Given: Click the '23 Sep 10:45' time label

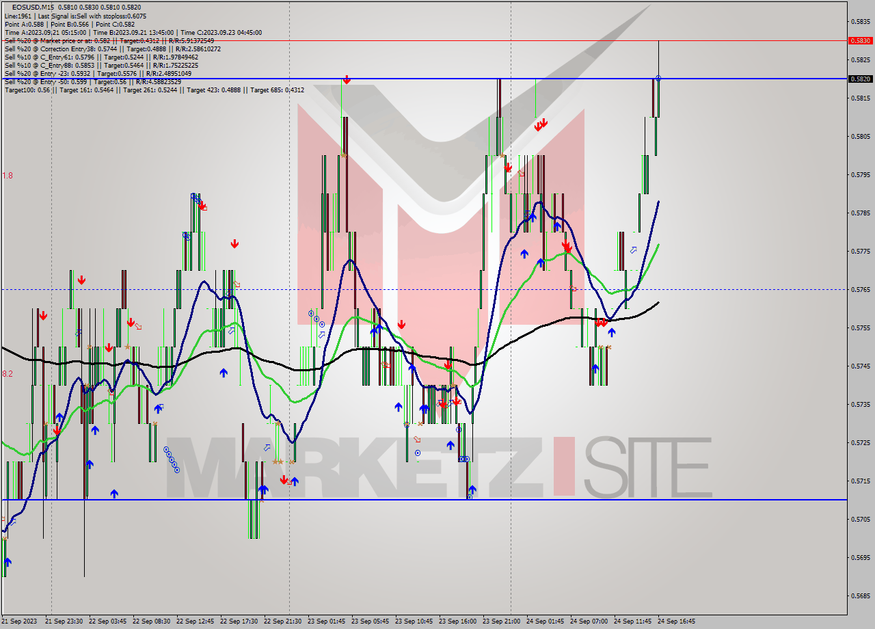Looking at the screenshot, I should pyautogui.click(x=414, y=621).
